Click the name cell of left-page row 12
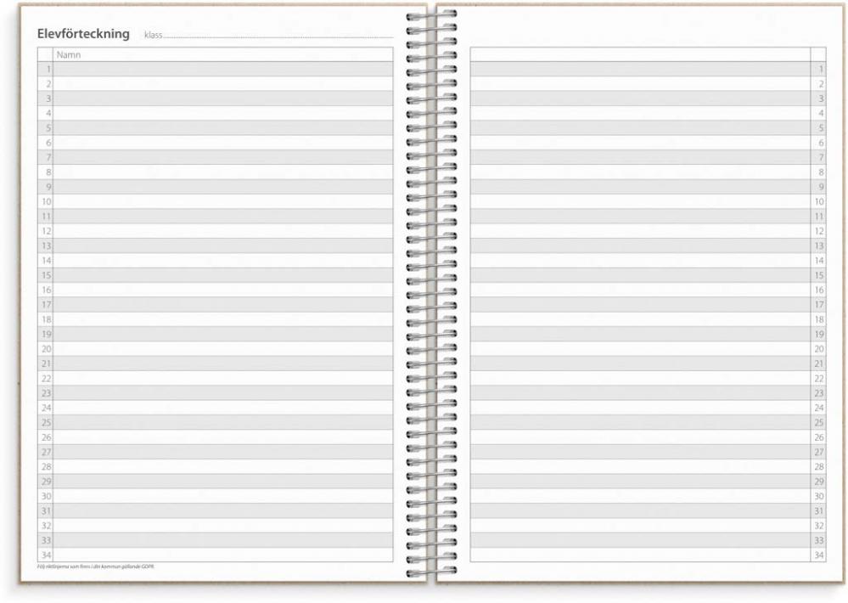 pos(222,231)
